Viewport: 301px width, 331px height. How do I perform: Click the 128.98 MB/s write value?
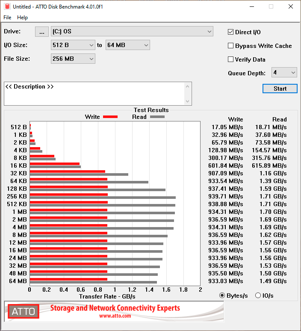226,150
